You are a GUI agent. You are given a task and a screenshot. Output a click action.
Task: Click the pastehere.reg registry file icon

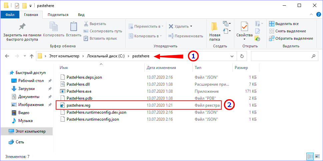62,105
